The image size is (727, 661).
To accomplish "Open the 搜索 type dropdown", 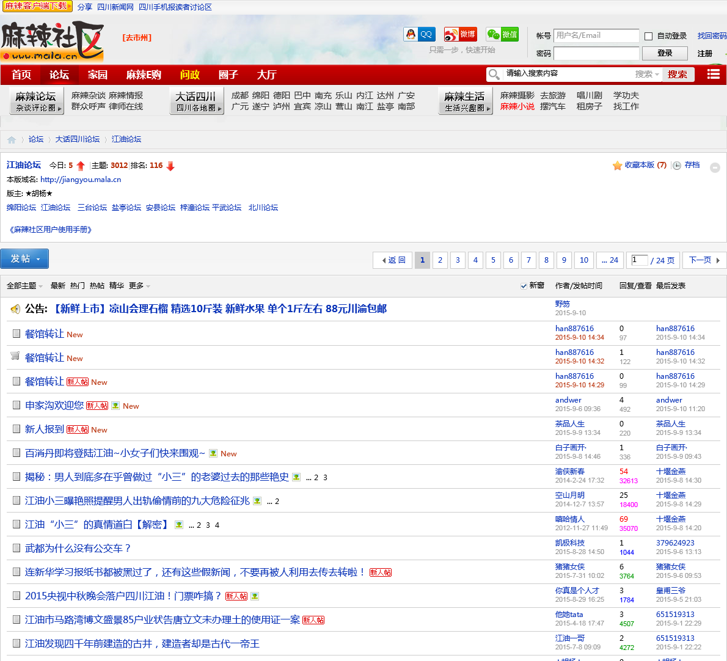I will click(x=647, y=74).
